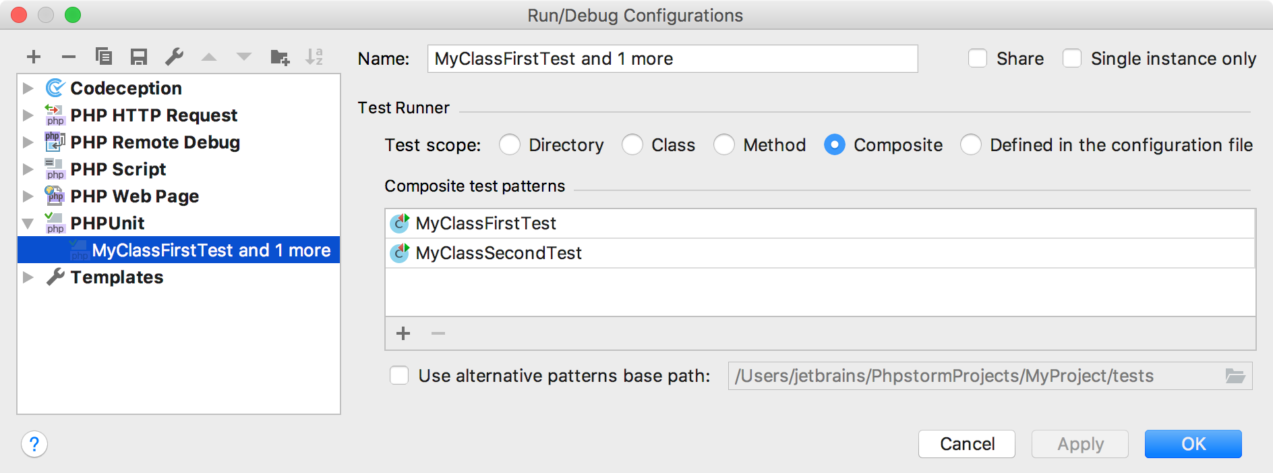The image size is (1273, 473).
Task: Click the Name input field
Action: tap(672, 59)
